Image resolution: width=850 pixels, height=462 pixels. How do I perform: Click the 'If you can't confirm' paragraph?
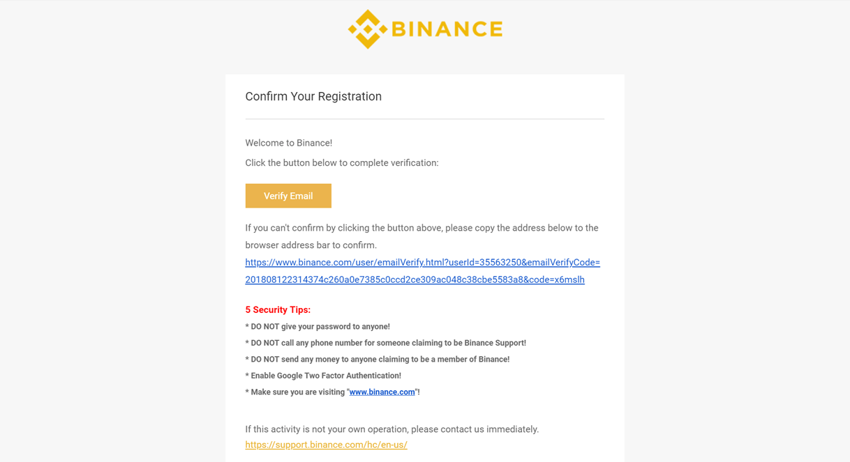click(x=422, y=236)
